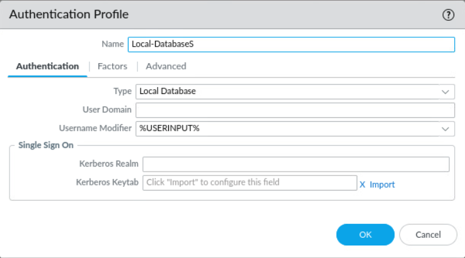Switch to the Factors tab
Viewport: 465px width, 258px height.
click(112, 66)
